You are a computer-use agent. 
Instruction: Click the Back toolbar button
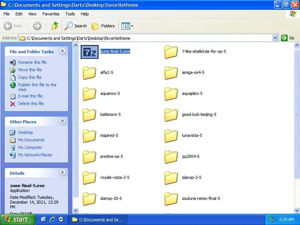[x=13, y=26]
